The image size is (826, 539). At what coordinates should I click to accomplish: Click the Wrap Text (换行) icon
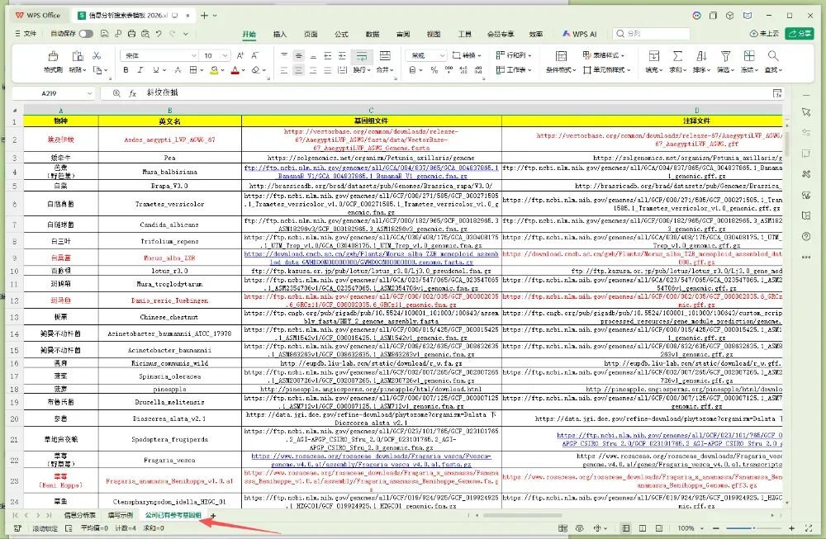362,56
